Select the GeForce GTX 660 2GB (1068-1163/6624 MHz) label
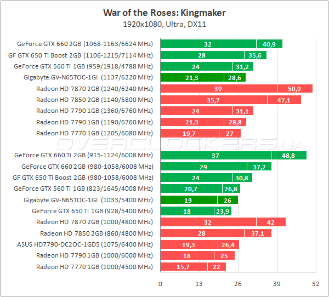The height and width of the screenshot is (297, 329). 85,44
